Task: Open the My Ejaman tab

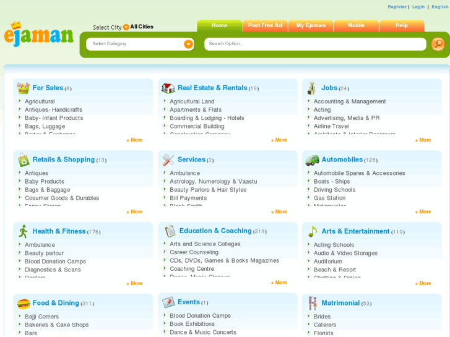Action: pos(311,25)
